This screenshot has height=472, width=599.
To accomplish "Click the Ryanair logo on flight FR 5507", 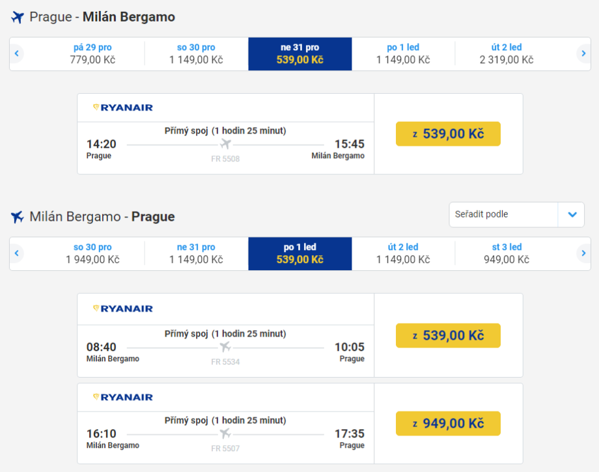I will point(123,397).
